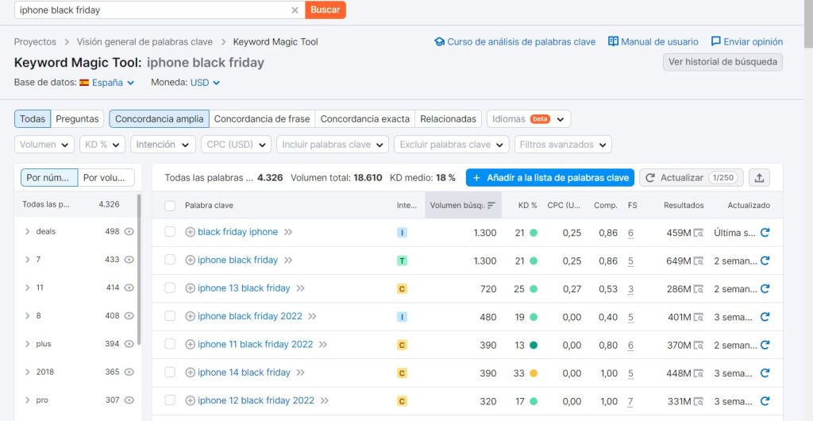
Task: Toggle eye icon for 'plus' group
Action: click(129, 344)
